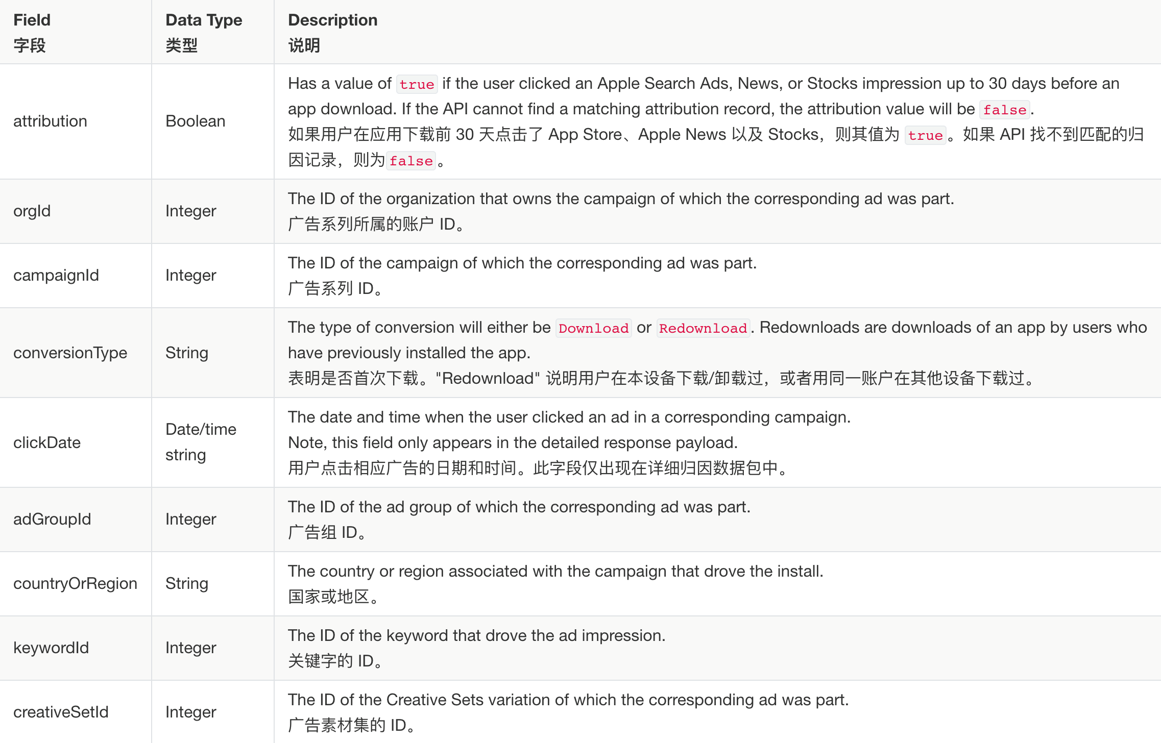Click 'Integer' in the orgId row

(x=190, y=211)
